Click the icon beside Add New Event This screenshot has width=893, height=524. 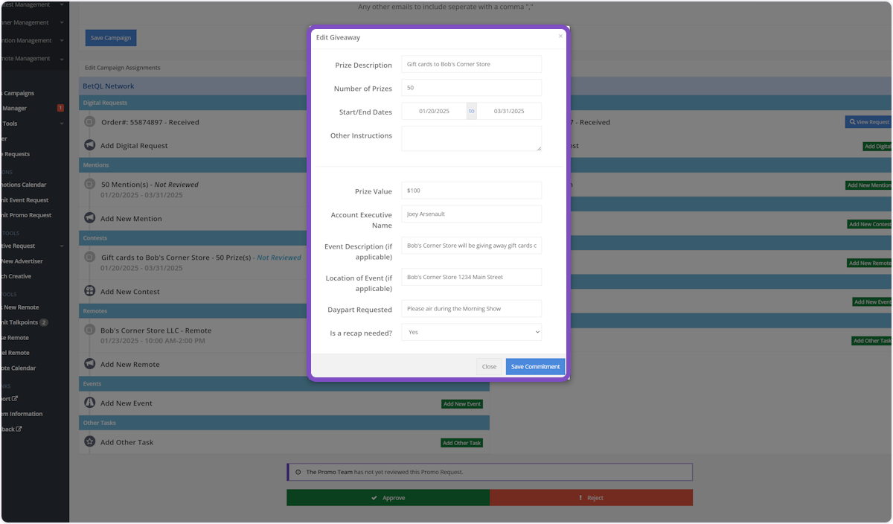[89, 403]
